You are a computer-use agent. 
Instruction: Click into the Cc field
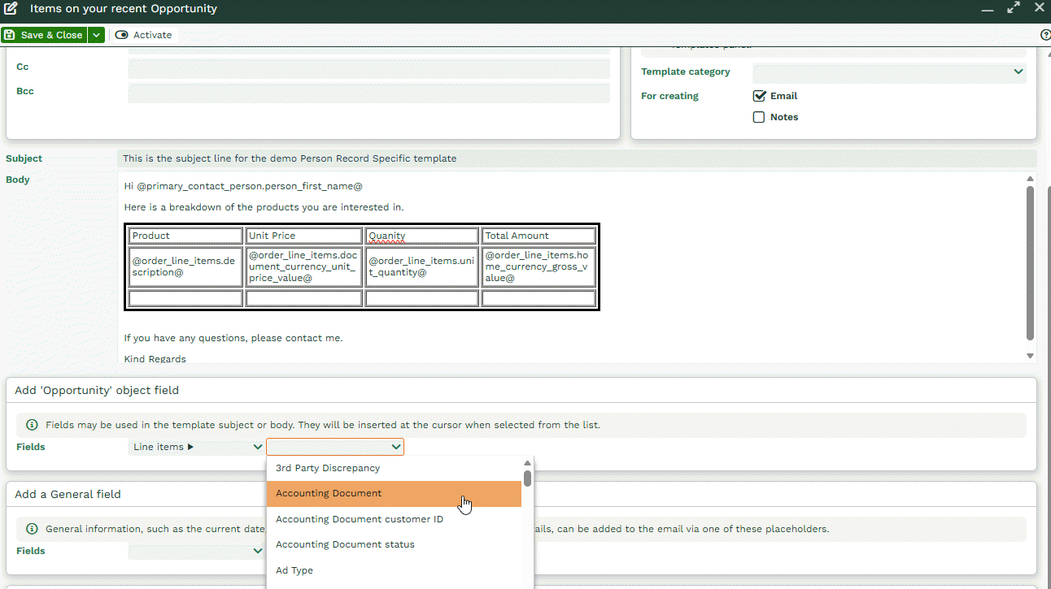click(x=369, y=68)
